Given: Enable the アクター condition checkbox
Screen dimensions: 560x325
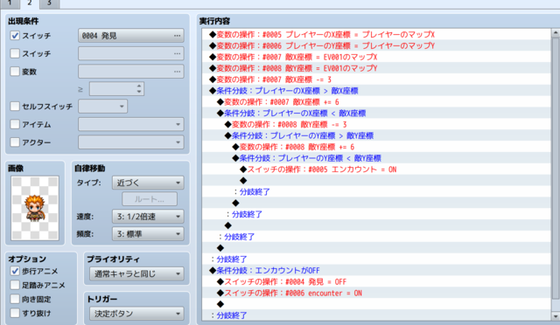Looking at the screenshot, I should (15, 142).
